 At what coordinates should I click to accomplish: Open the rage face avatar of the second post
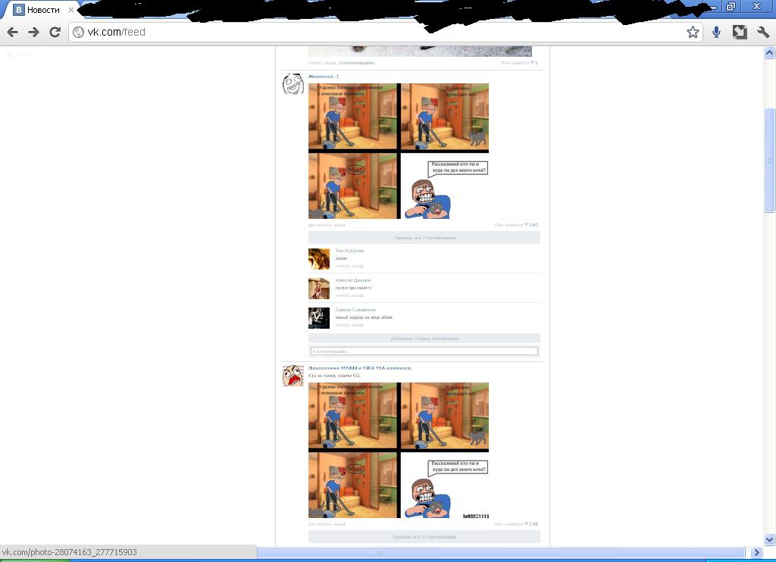coord(293,376)
